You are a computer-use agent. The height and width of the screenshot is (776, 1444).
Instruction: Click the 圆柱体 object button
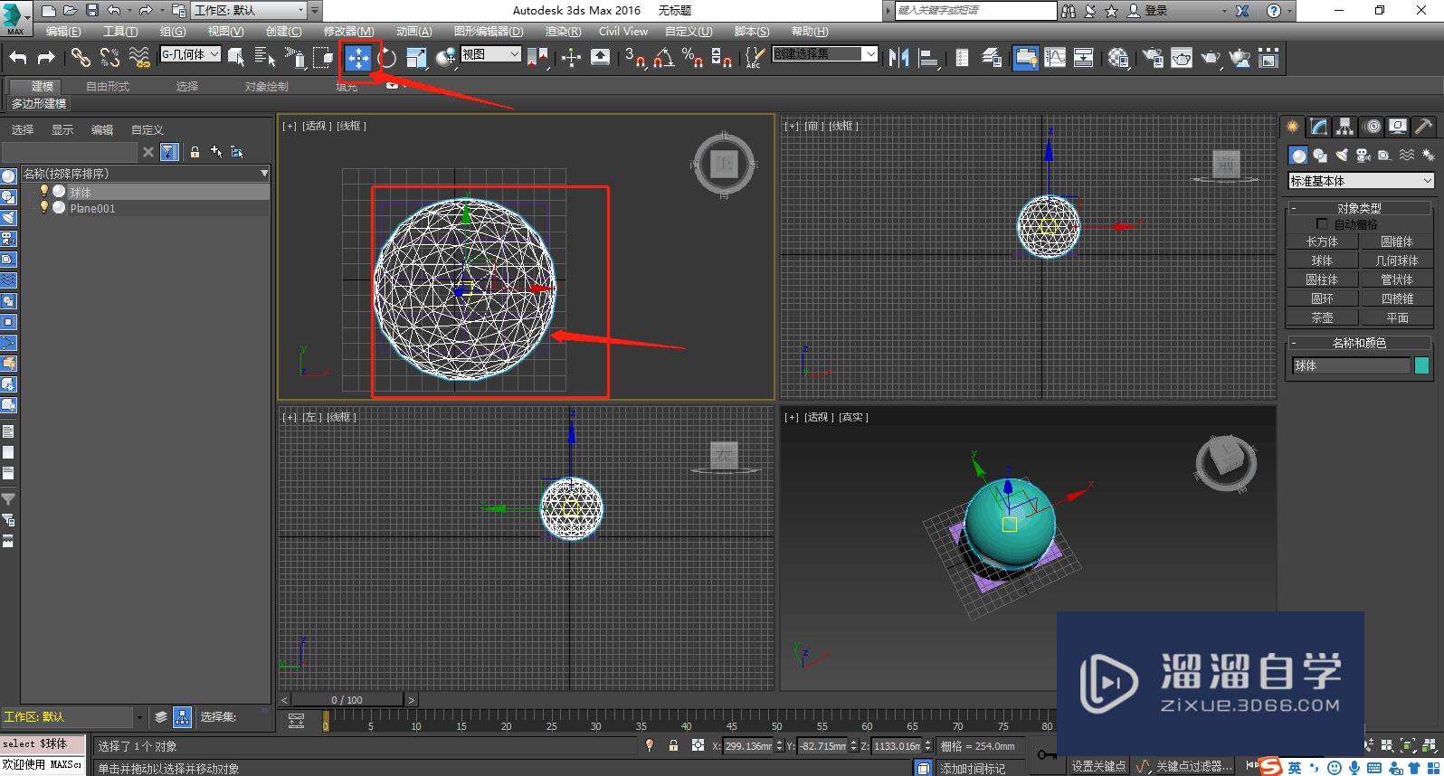tap(1322, 279)
